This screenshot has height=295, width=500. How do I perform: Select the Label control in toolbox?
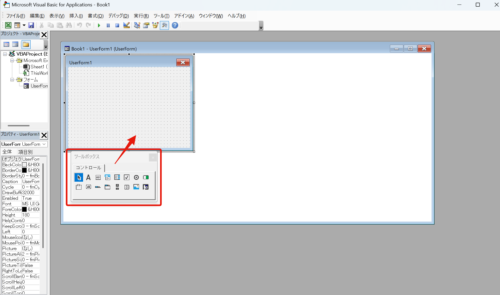pyautogui.click(x=88, y=177)
